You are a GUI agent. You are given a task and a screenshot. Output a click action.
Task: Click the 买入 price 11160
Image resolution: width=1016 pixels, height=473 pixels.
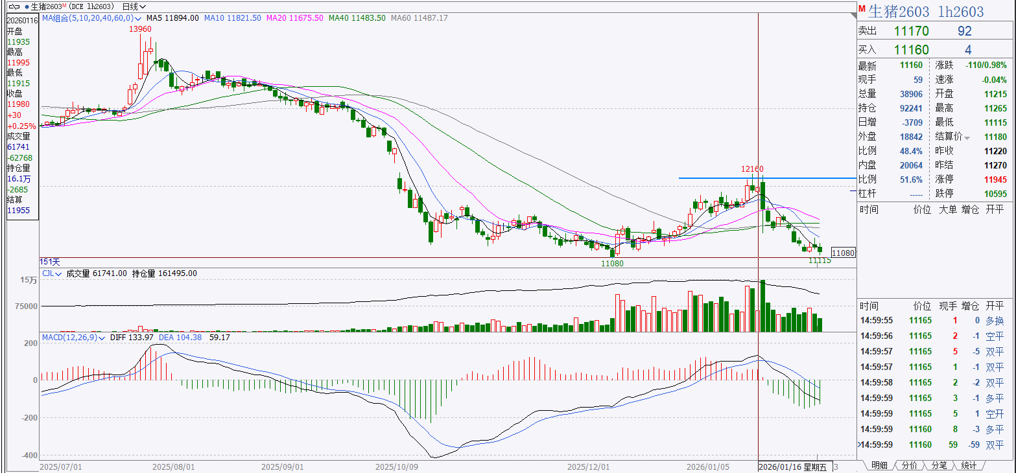click(911, 50)
